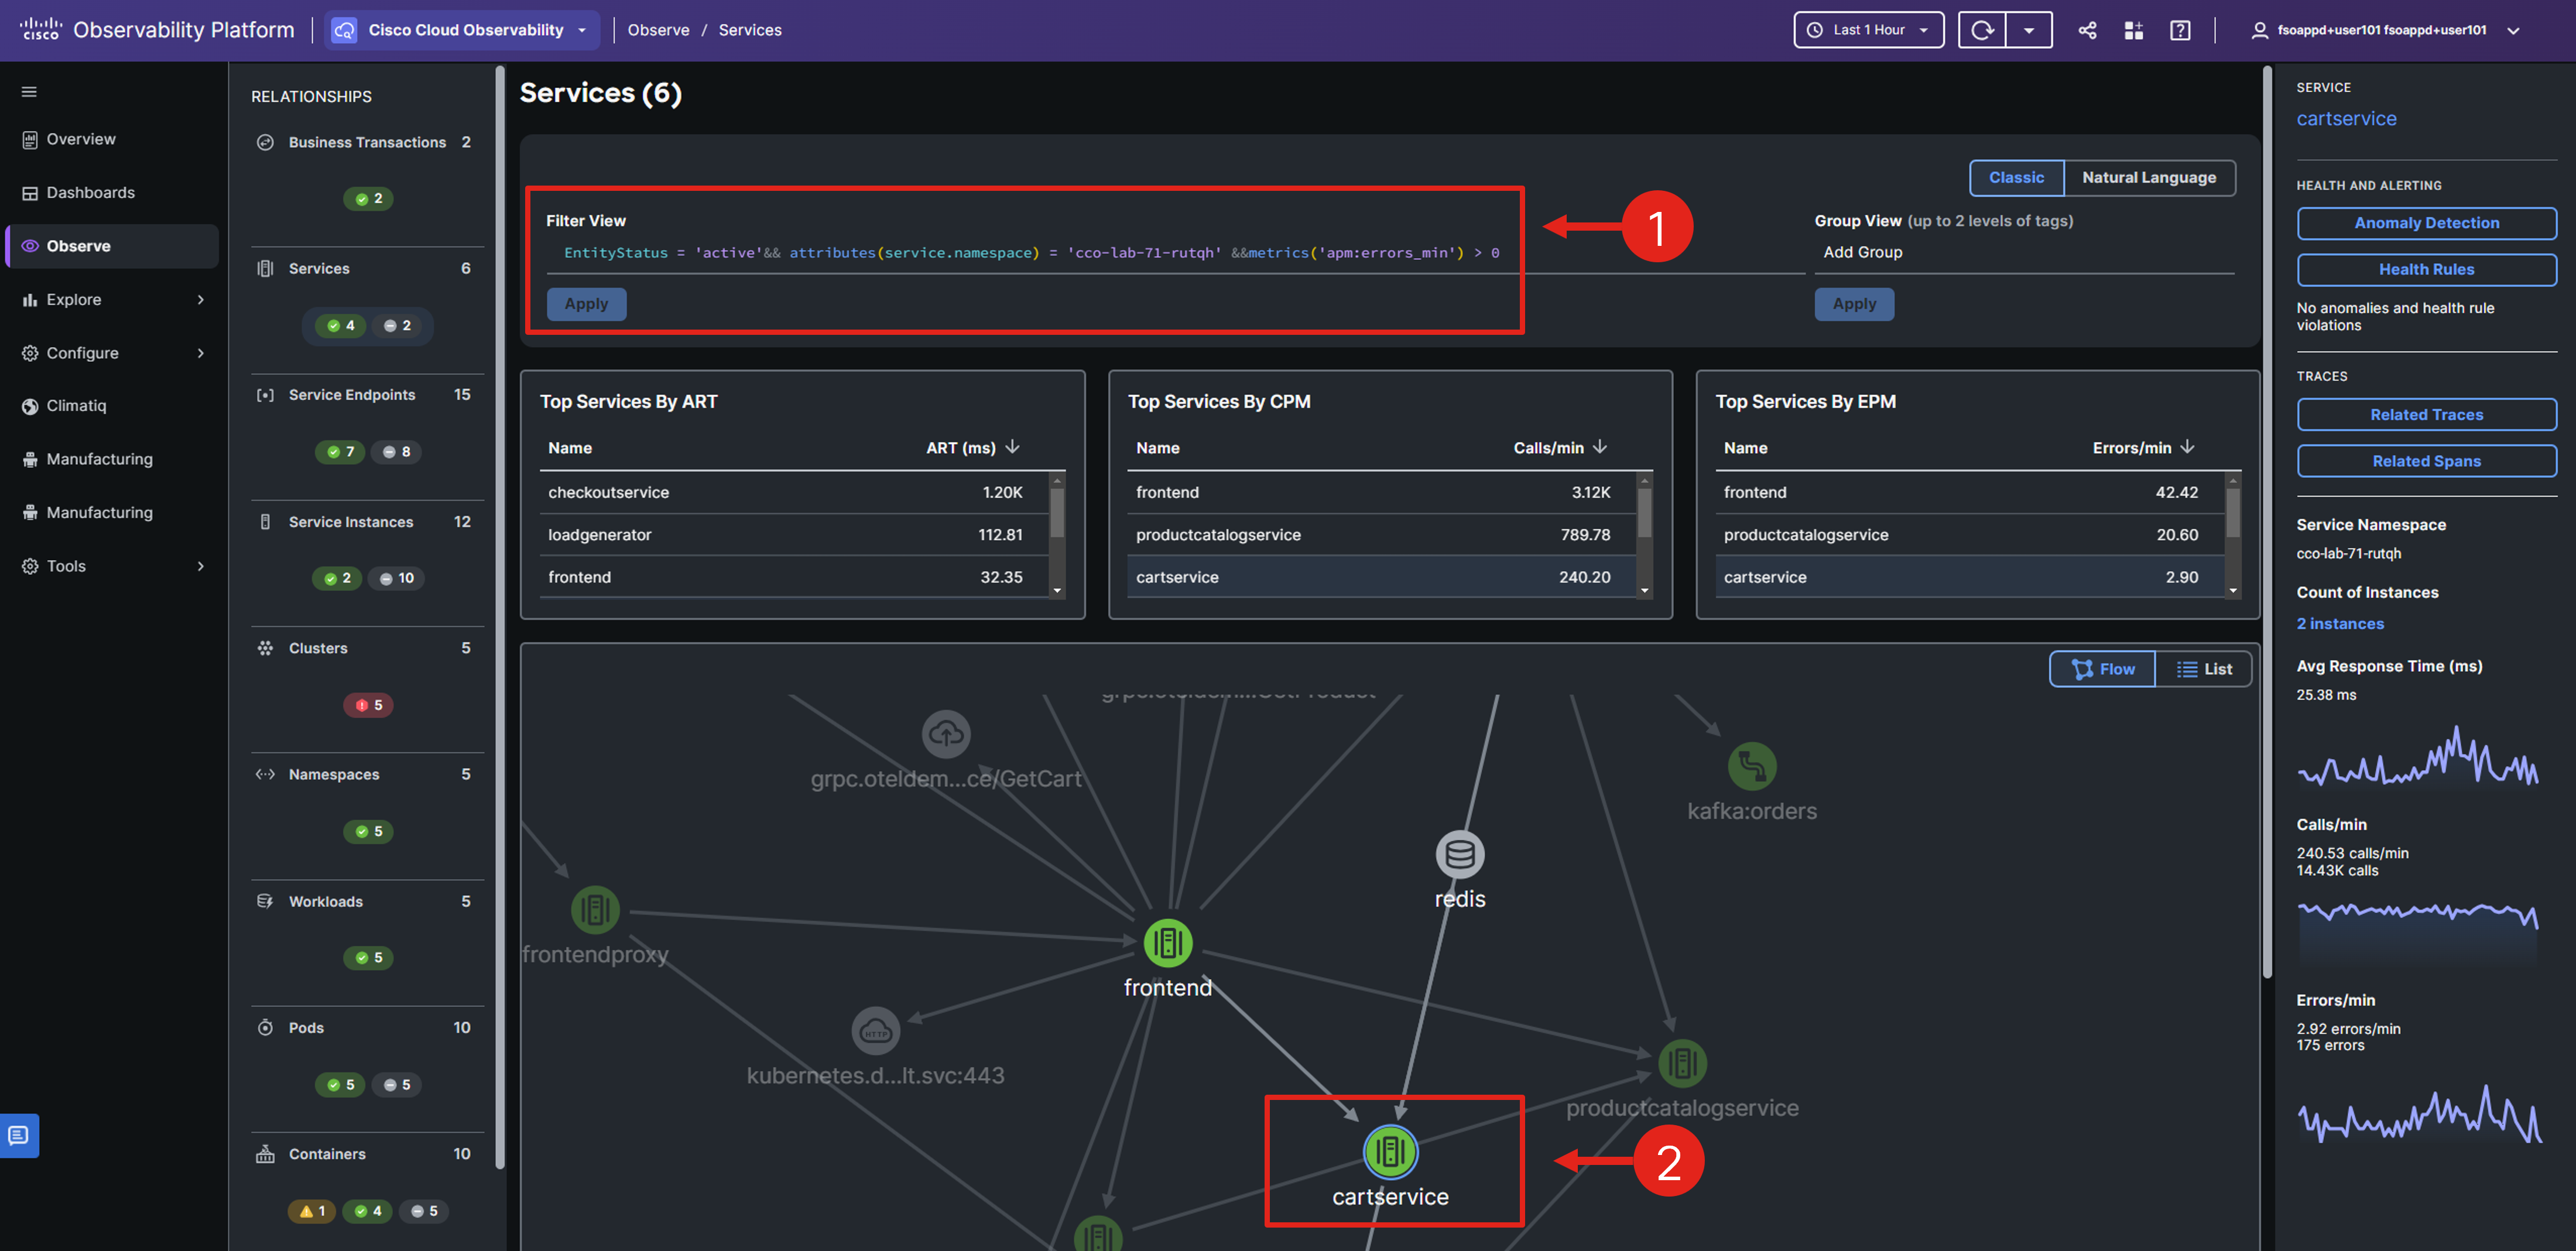Viewport: 2576px width, 1251px height.
Task: Click the dashboard widgets grid icon
Action: coord(2133,30)
